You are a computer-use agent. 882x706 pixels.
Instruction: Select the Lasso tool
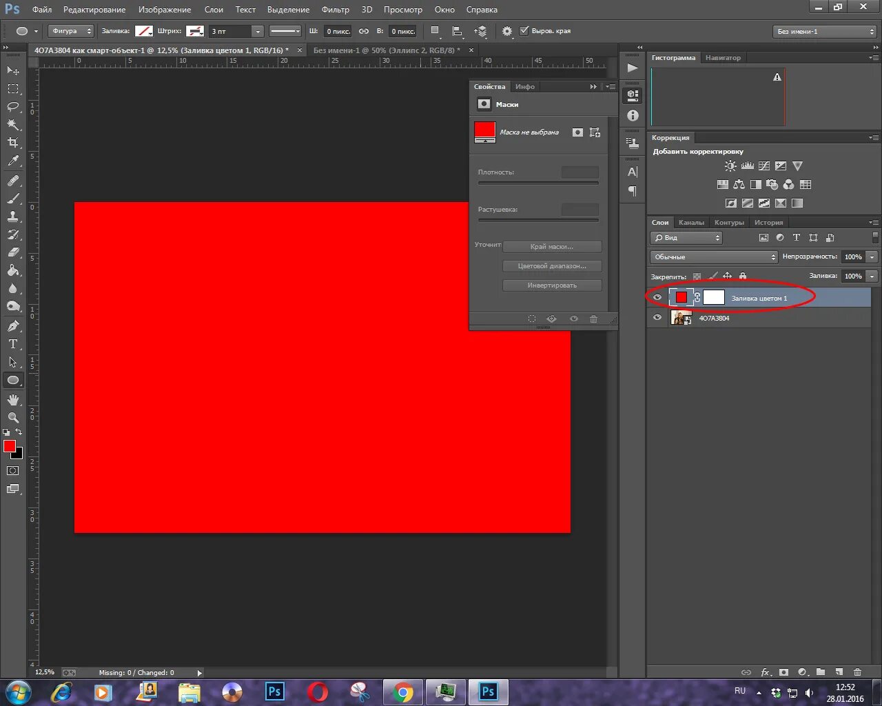[x=13, y=107]
